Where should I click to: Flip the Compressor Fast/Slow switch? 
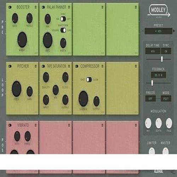click(89, 80)
